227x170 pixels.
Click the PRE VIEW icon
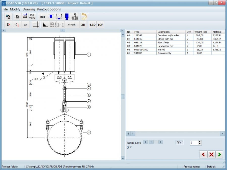tap(32, 16)
